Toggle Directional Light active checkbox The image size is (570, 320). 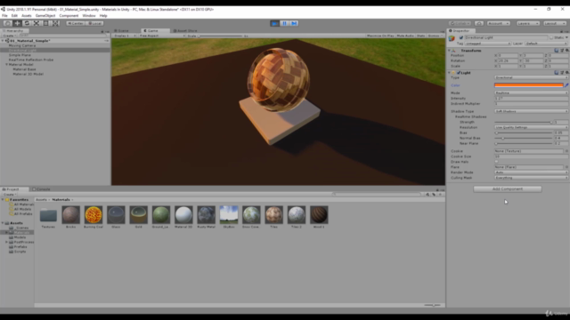[461, 37]
